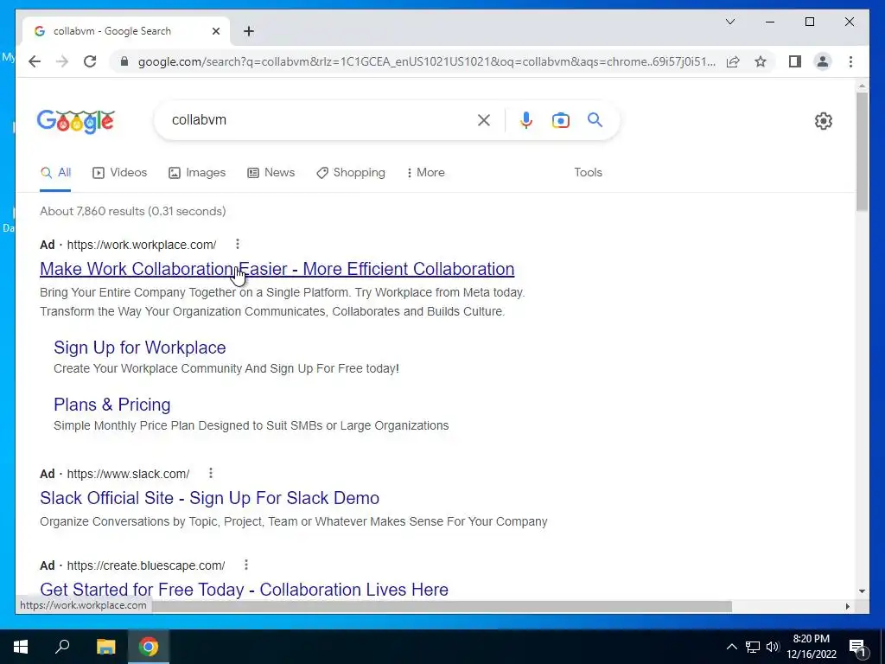The image size is (885, 664).
Task: Go to Google homepage via logo
Action: tap(76, 121)
